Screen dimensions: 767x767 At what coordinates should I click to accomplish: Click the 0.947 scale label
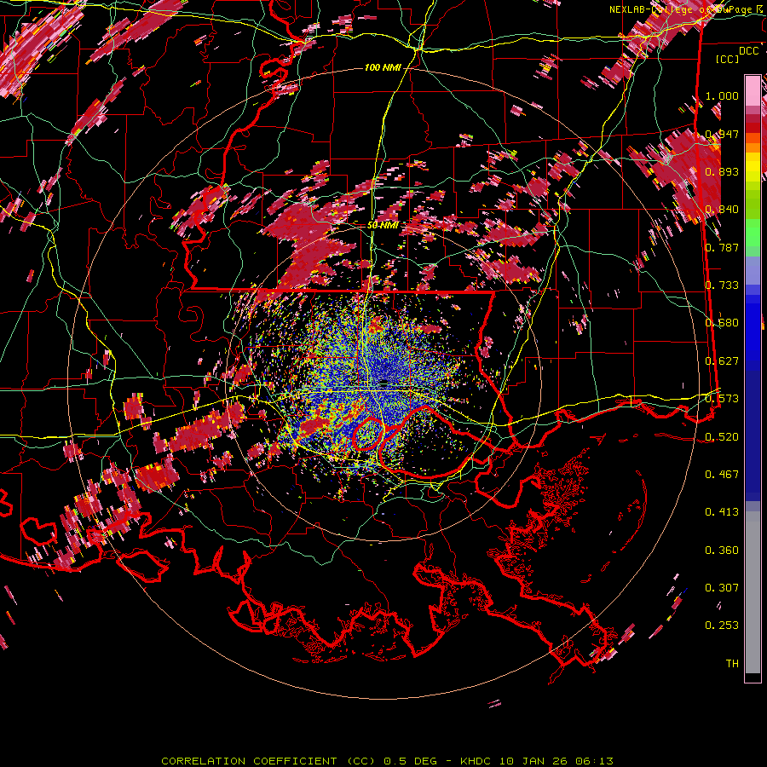[722, 134]
